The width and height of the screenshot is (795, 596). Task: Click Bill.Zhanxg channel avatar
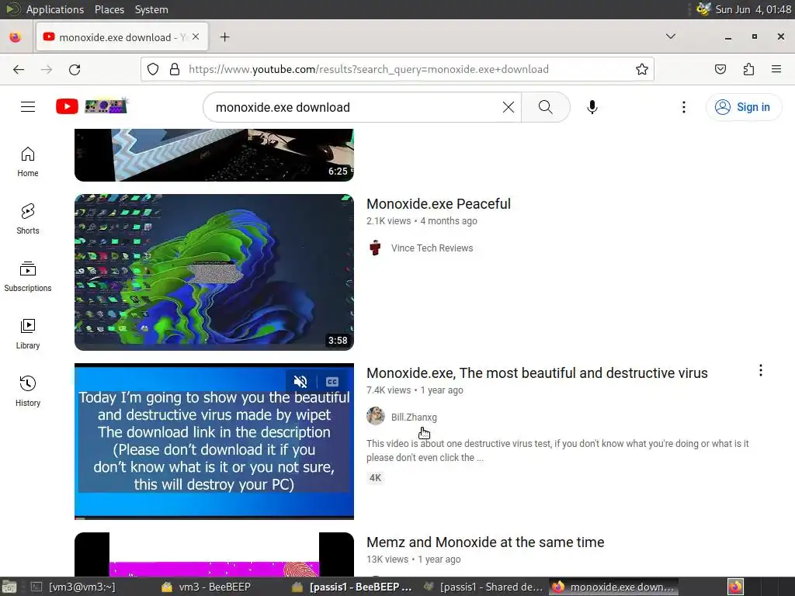click(375, 416)
